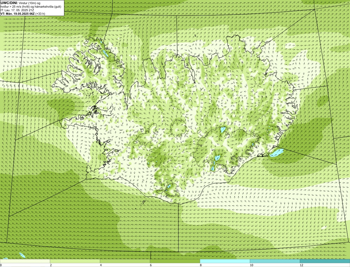The image size is (350, 267).
Task: Click the 10–12 m/s cyan color scale segment
Action: click(275, 261)
